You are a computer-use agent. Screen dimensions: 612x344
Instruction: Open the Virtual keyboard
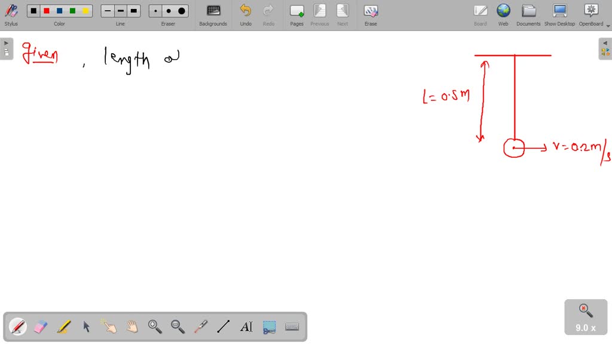(292, 326)
